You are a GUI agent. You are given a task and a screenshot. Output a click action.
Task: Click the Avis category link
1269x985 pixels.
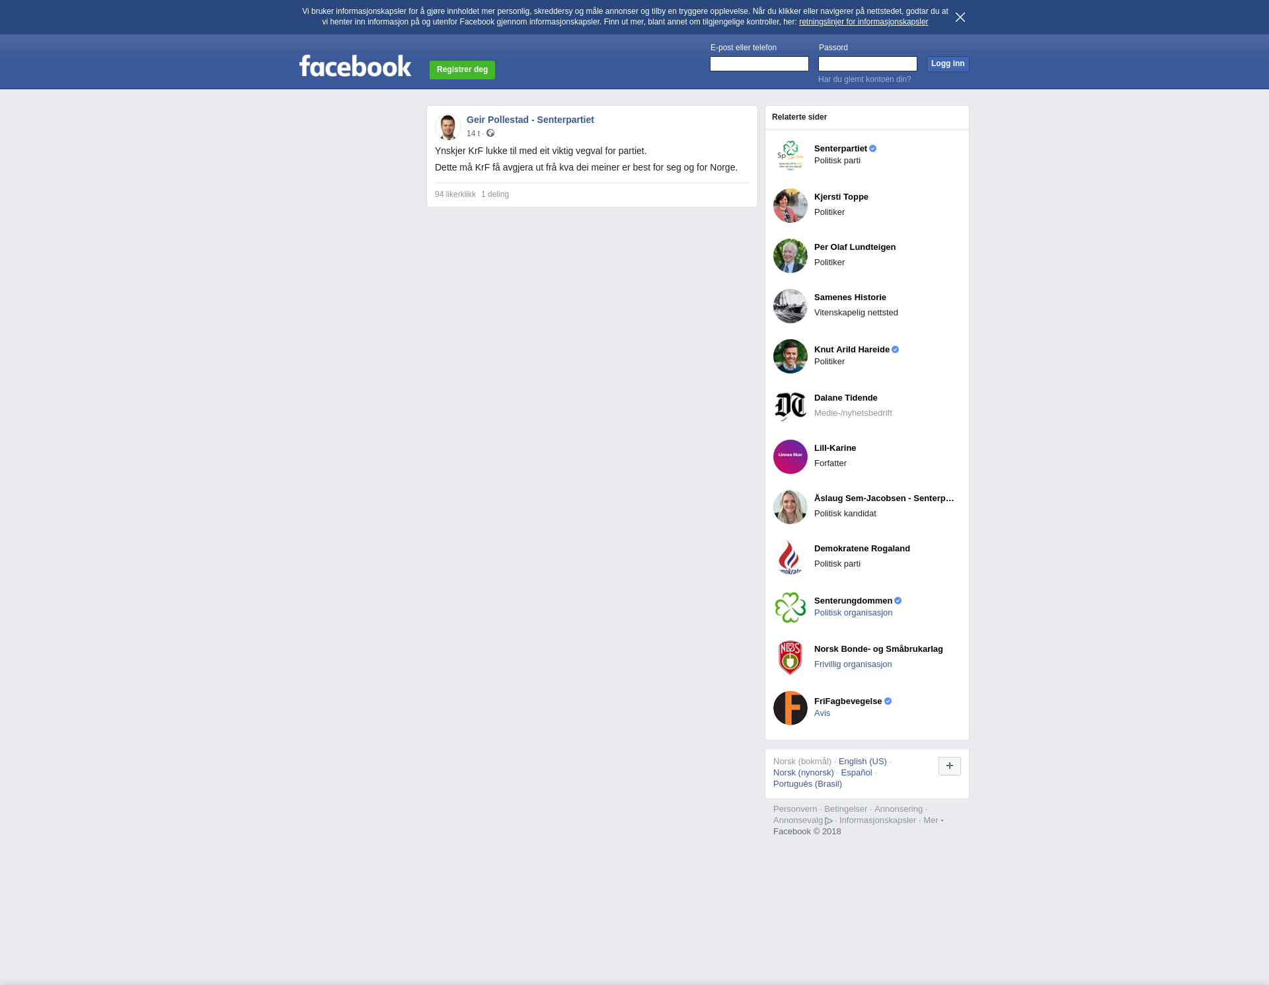pyautogui.click(x=822, y=713)
